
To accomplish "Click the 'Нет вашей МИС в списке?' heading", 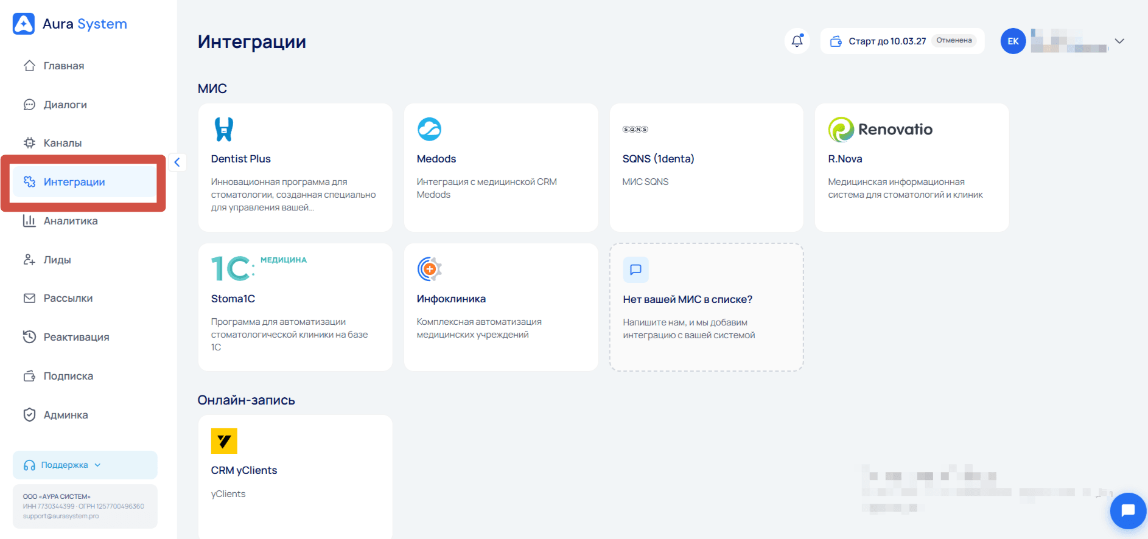I will tap(688, 299).
